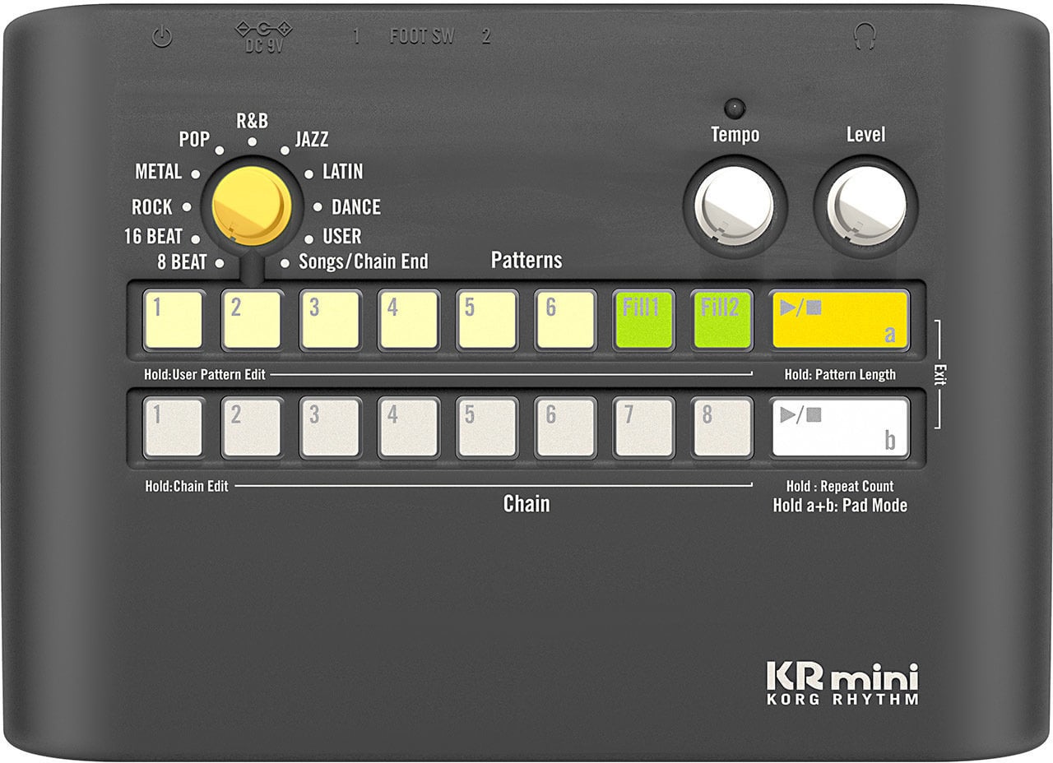The width and height of the screenshot is (1053, 763).
Task: Click the yellow genre selector knob
Action: [251, 206]
